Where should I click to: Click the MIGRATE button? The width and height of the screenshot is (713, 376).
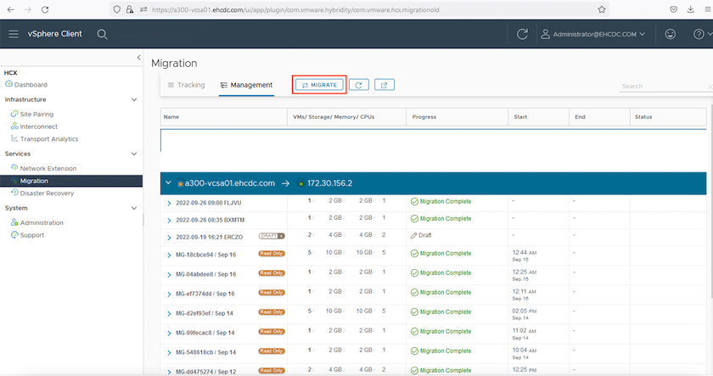pos(320,85)
